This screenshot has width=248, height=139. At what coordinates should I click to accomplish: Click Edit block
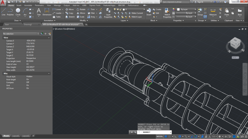156,13
